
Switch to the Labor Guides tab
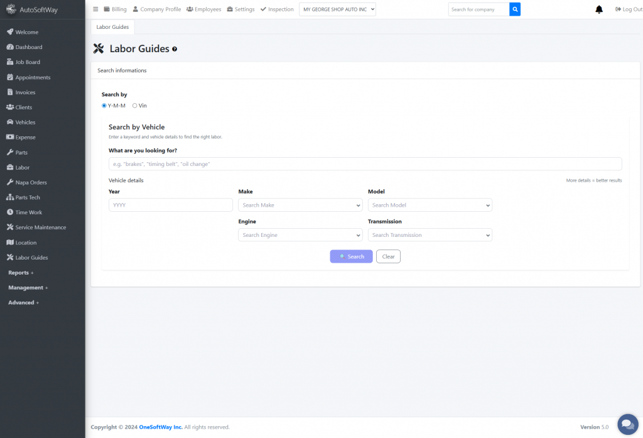[x=112, y=27]
